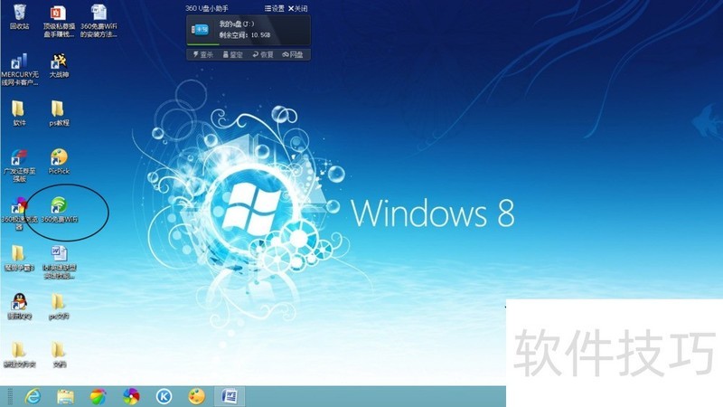Open the Kugou (K) taskbar icon
The width and height of the screenshot is (723, 407).
coord(164,396)
